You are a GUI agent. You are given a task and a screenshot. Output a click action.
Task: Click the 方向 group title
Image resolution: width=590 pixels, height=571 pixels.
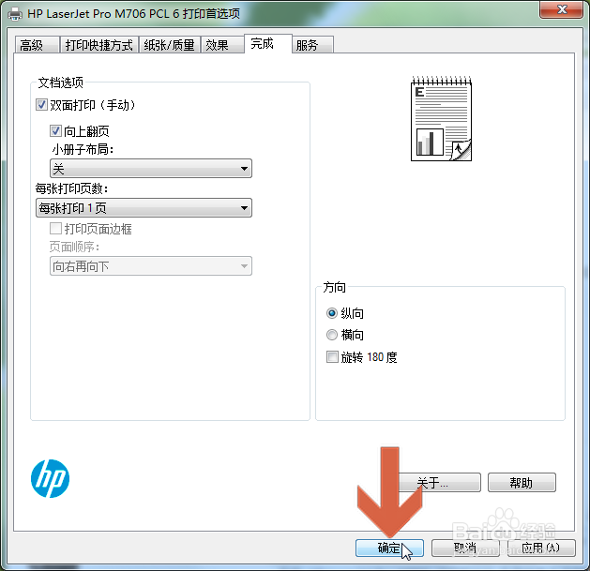click(335, 287)
